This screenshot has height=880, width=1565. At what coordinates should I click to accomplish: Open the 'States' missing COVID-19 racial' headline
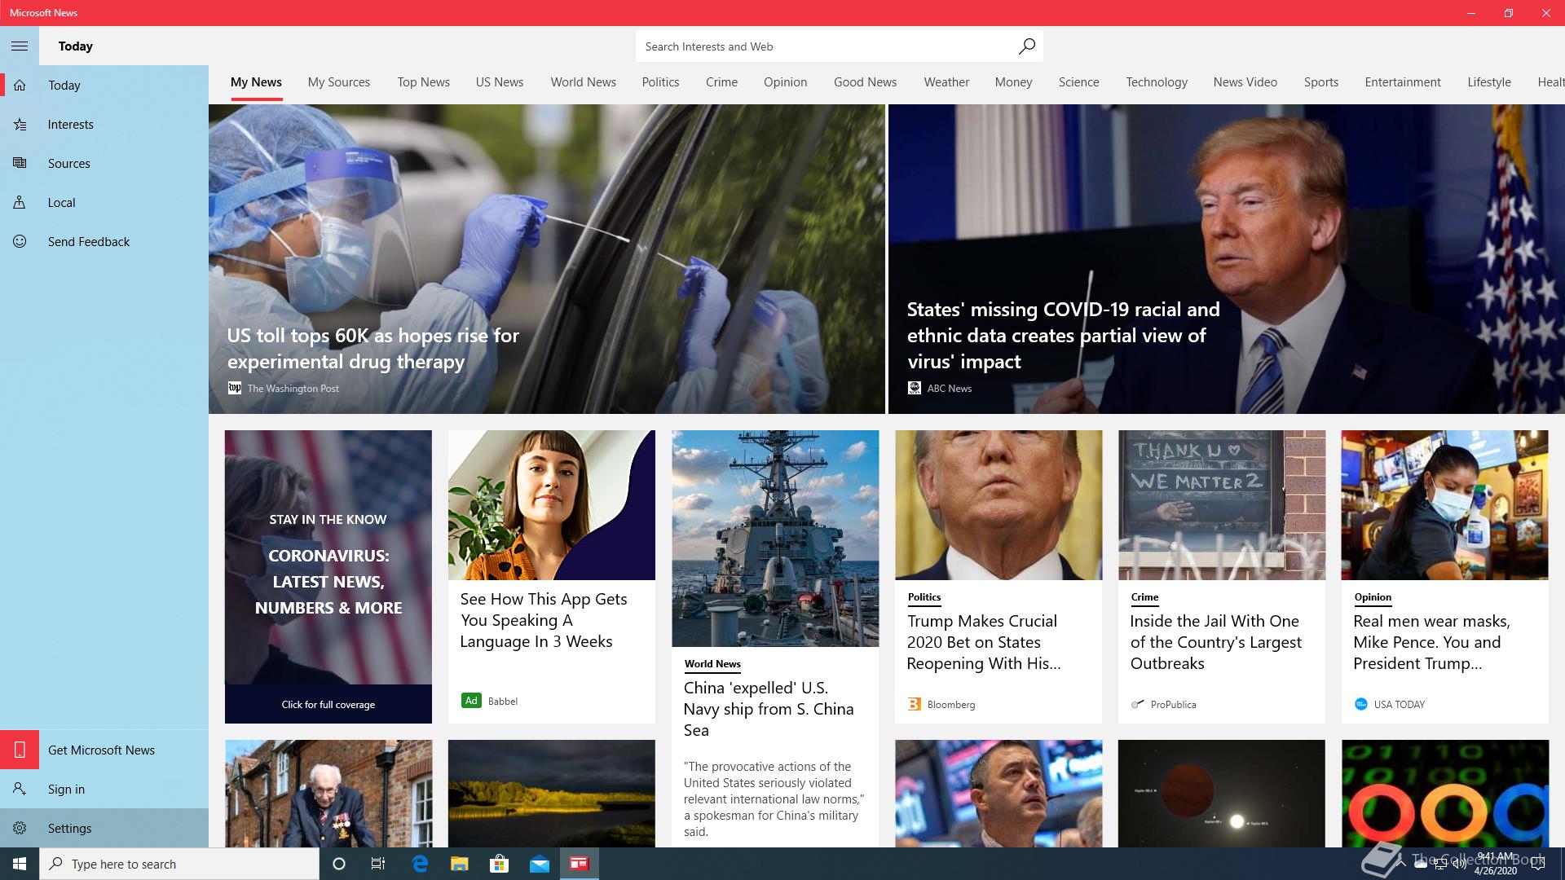pos(1064,336)
